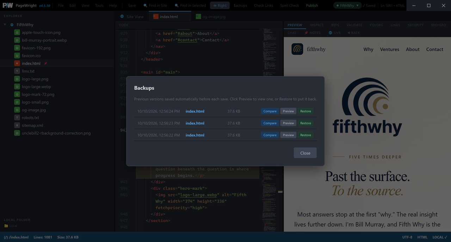The image size is (451, 242).
Task: Preview the 12:56:22 PM backup
Action: pyautogui.click(x=288, y=135)
